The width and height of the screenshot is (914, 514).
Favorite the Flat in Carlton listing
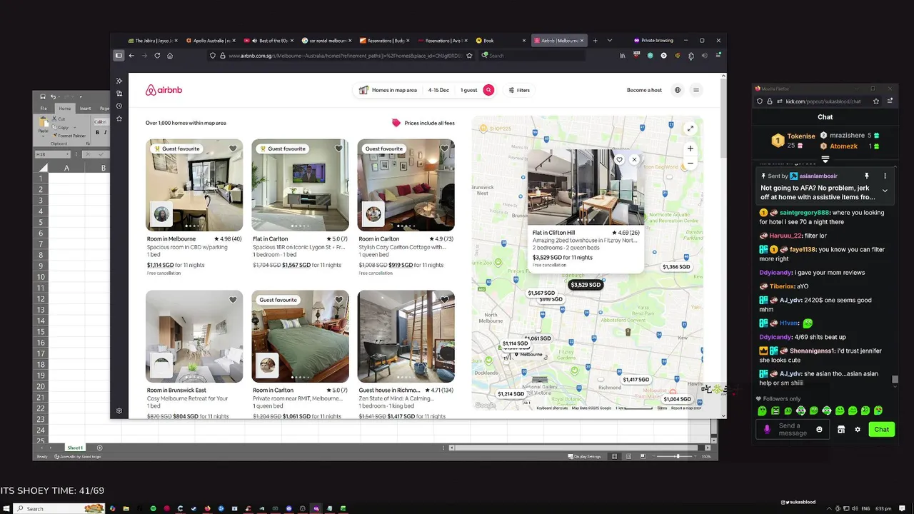click(338, 148)
